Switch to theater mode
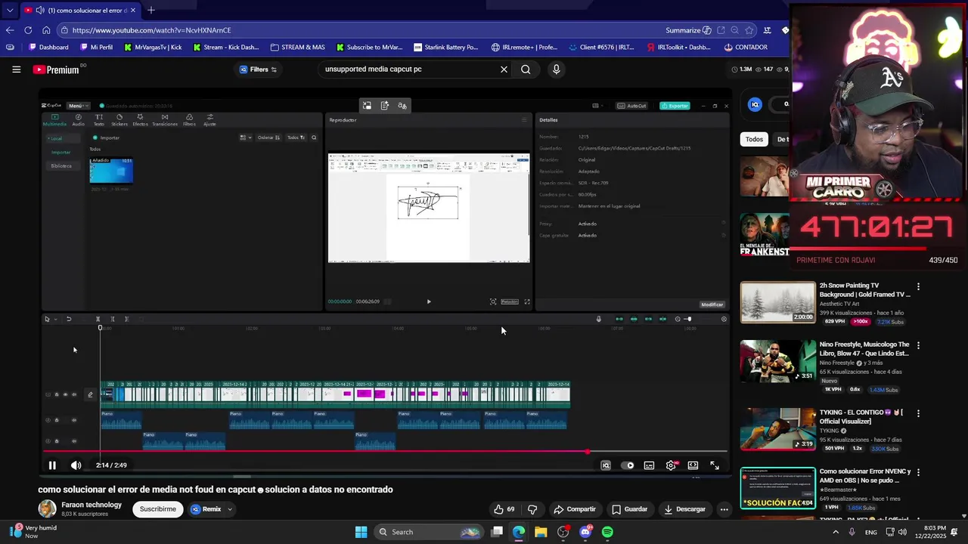Viewport: 968px width, 544px height. 693,465
